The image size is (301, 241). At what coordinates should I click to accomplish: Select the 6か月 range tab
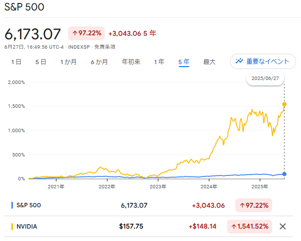click(x=99, y=62)
